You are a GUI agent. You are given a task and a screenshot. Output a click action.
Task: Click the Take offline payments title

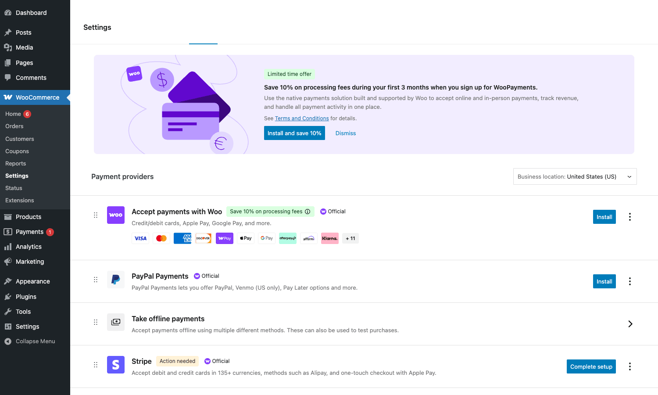coord(168,319)
